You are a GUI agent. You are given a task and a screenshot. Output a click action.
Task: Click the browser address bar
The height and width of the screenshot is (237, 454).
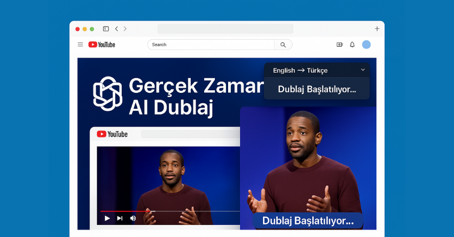pos(225,29)
